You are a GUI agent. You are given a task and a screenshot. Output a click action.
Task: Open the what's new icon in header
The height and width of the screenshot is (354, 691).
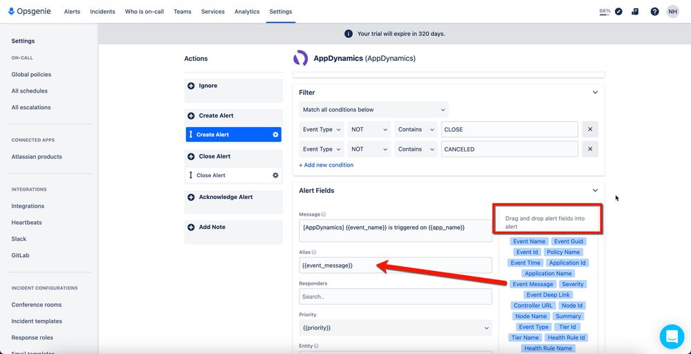[635, 12]
